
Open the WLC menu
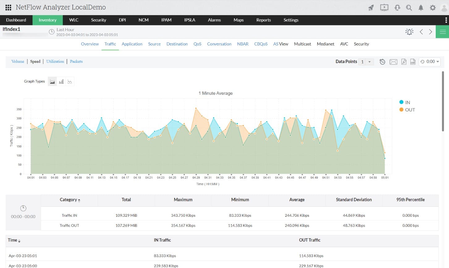(x=74, y=20)
